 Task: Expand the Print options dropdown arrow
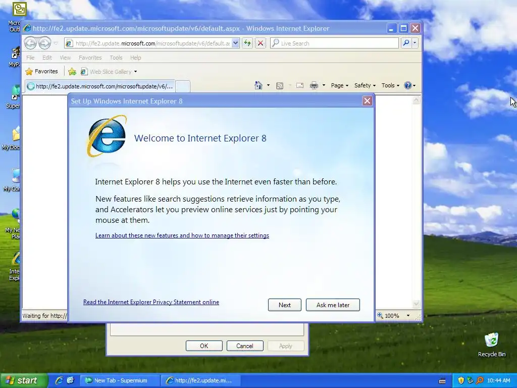324,85
